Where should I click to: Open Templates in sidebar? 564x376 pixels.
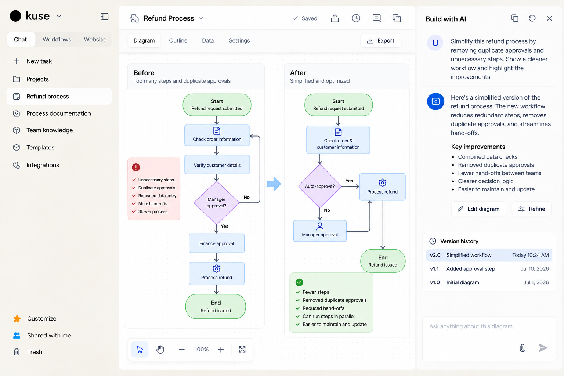click(59, 147)
